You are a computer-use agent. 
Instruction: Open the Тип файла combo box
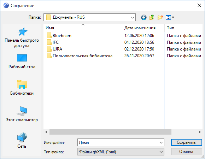(x=121, y=152)
